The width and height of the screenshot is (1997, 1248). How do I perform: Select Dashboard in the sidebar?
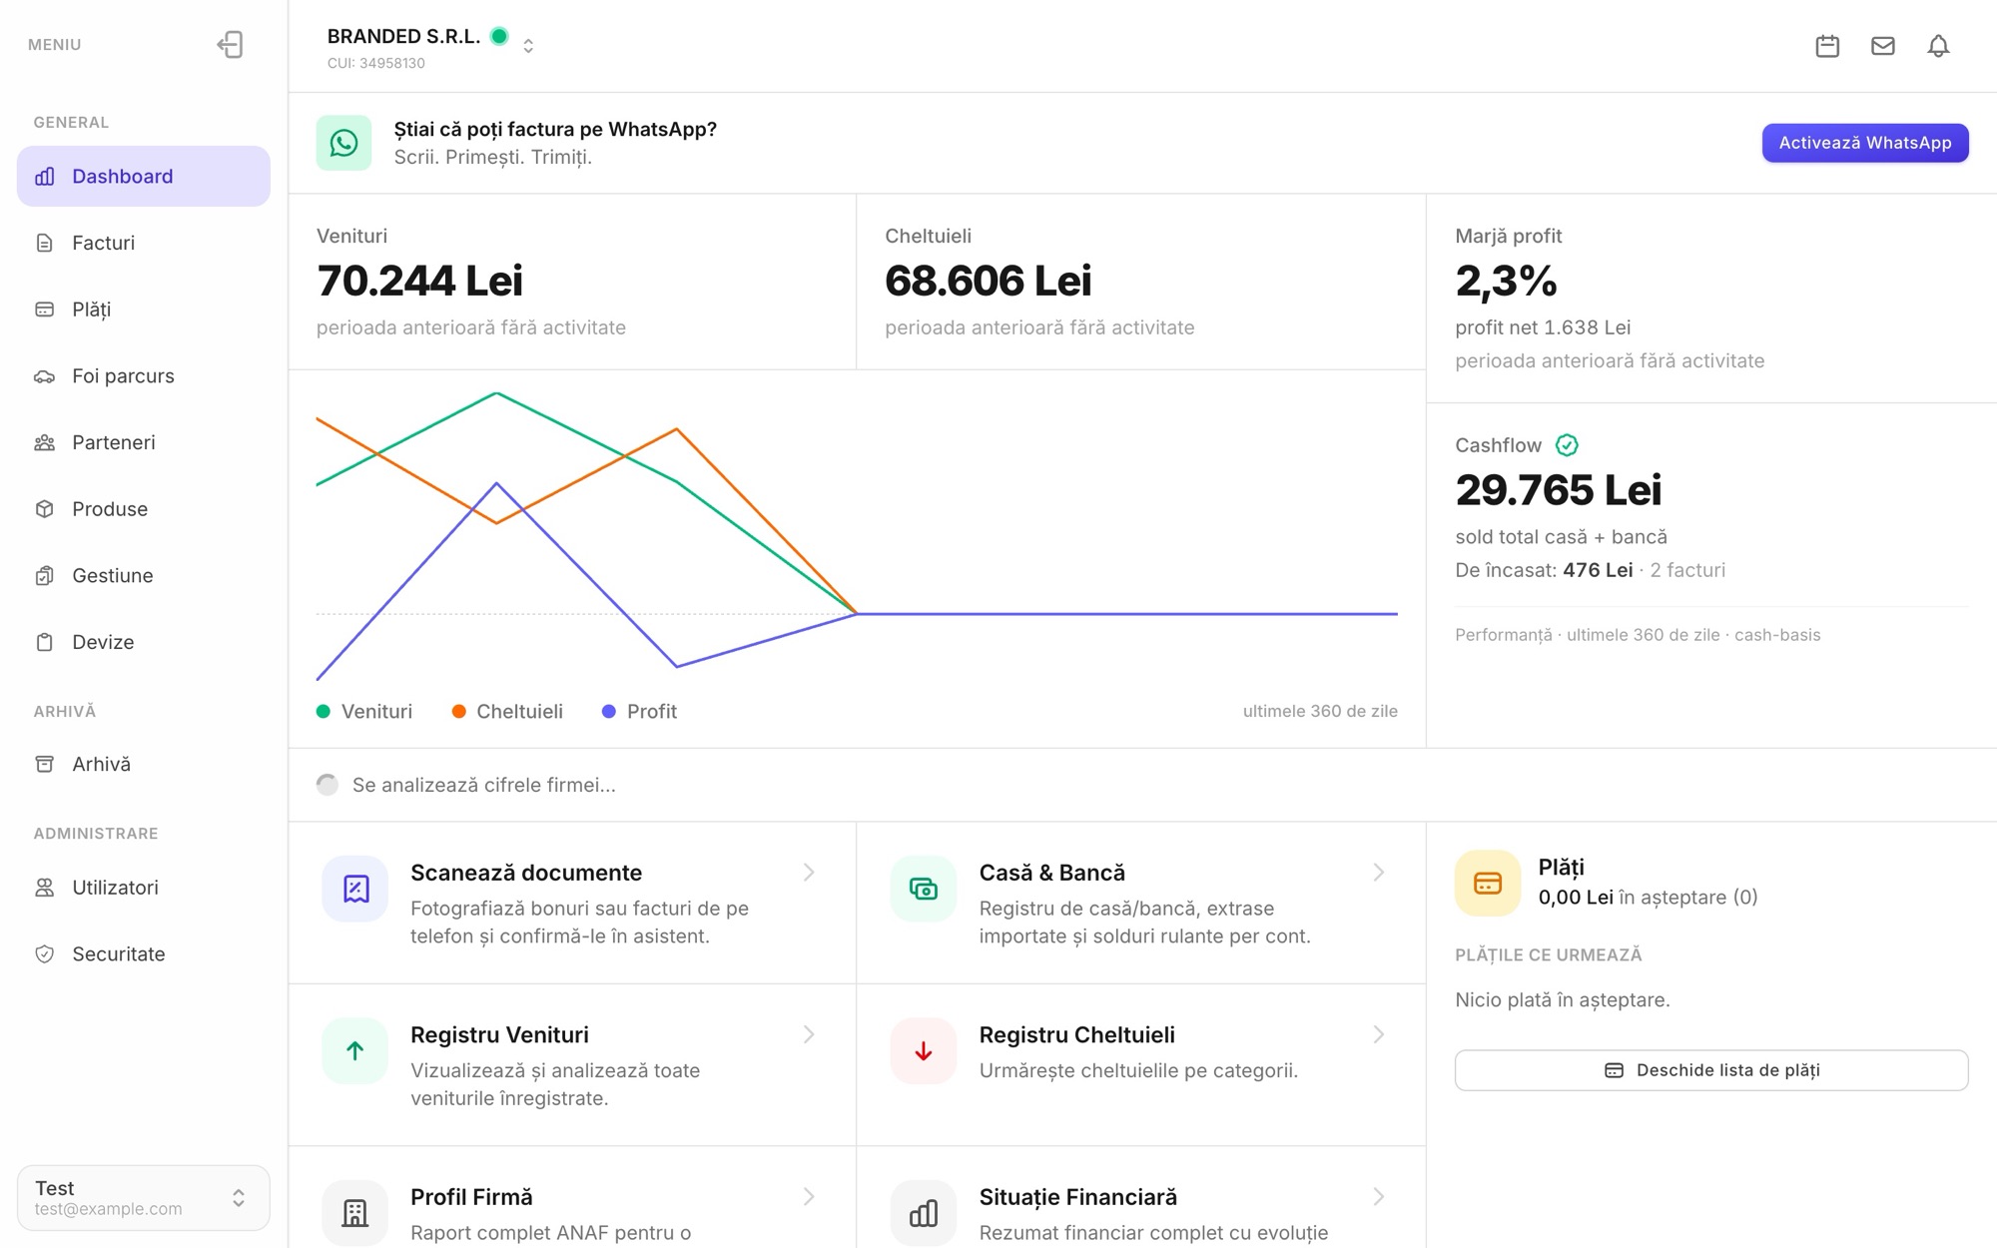coord(144,177)
